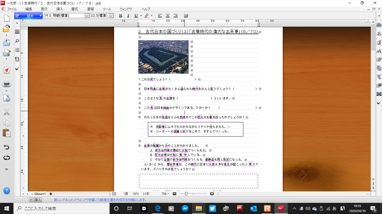The height and width of the screenshot is (214, 382).
Task: Open the 編集 menu
Action: click(x=29, y=9)
